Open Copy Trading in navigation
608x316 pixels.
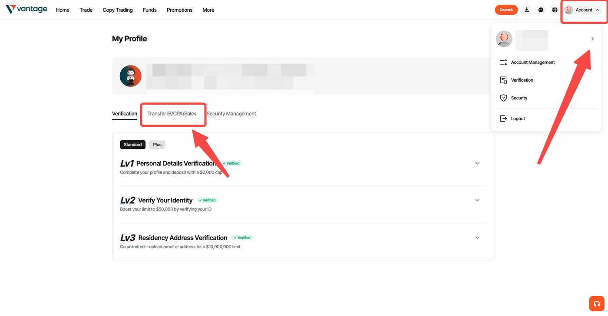(x=118, y=10)
